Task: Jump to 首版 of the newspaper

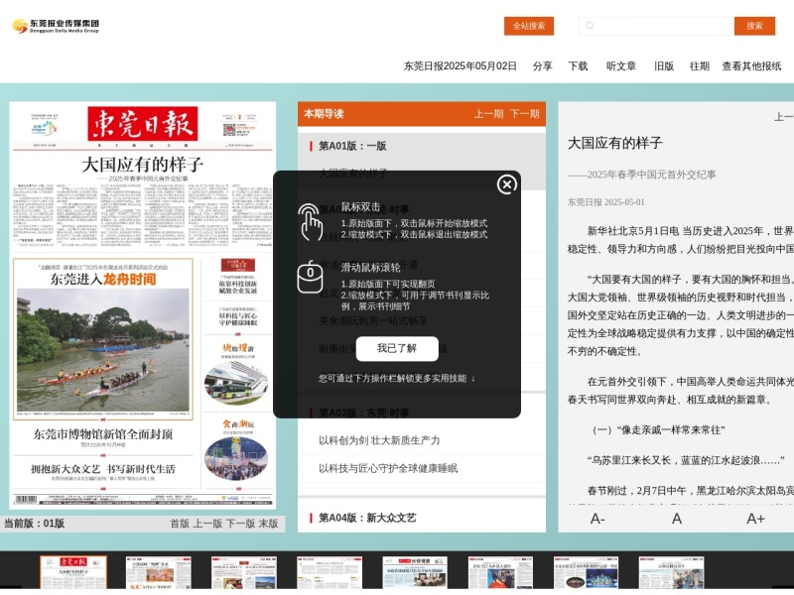Action: click(180, 524)
